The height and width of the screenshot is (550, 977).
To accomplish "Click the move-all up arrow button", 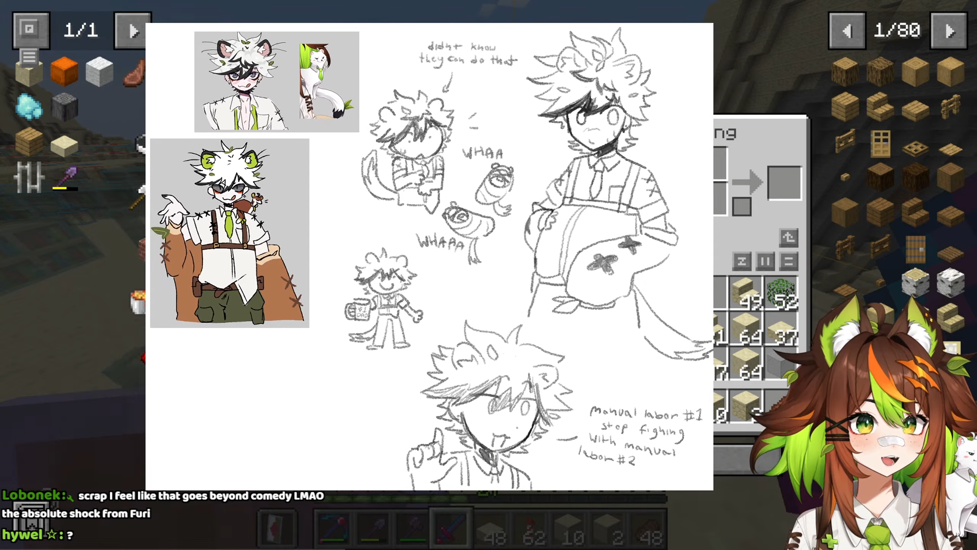I will pos(788,238).
